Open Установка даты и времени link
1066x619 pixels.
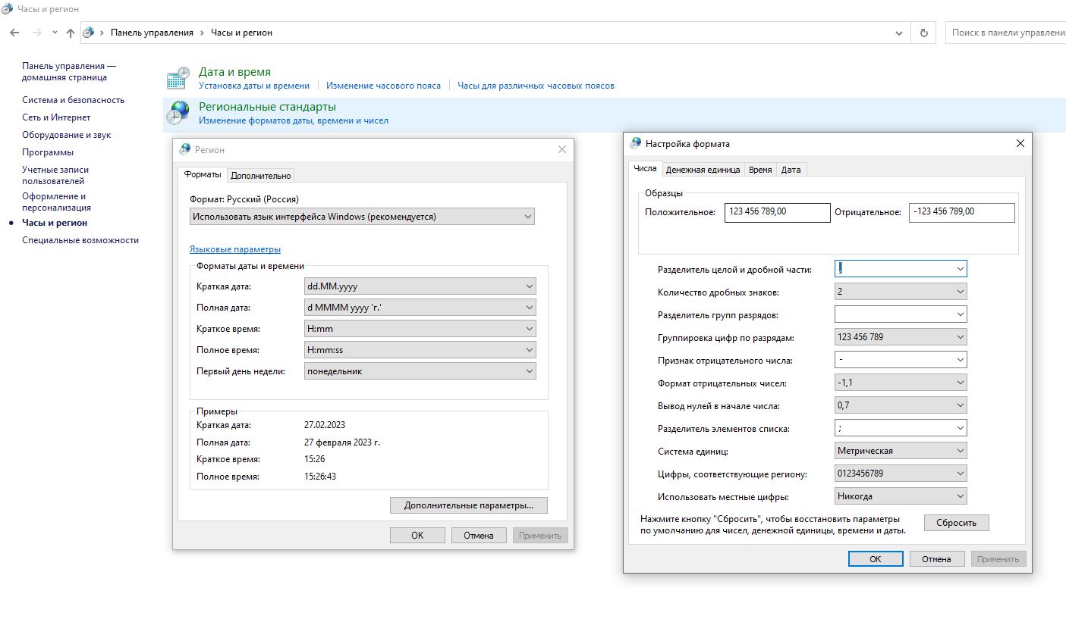[254, 86]
